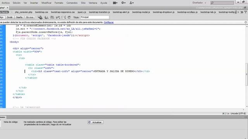Click the multiscreen preview icon
The height and width of the screenshot is (139, 248).
[x=40, y=17]
